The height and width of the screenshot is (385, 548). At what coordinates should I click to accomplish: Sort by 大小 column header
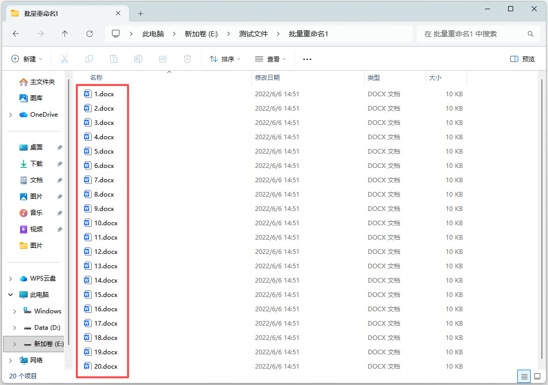pyautogui.click(x=435, y=77)
